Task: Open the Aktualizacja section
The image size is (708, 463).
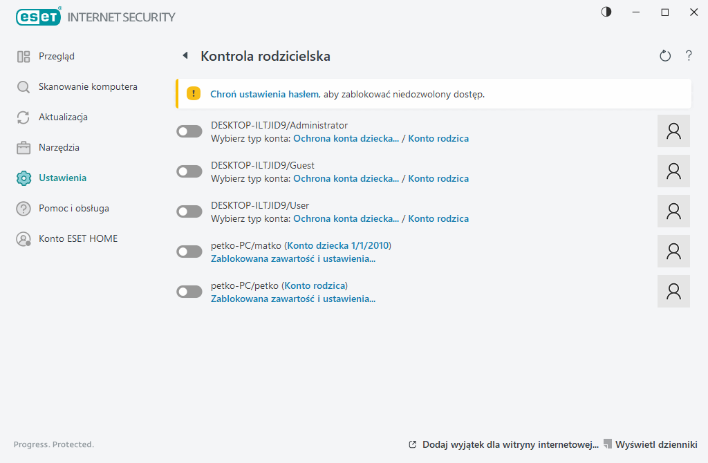Action: (64, 117)
